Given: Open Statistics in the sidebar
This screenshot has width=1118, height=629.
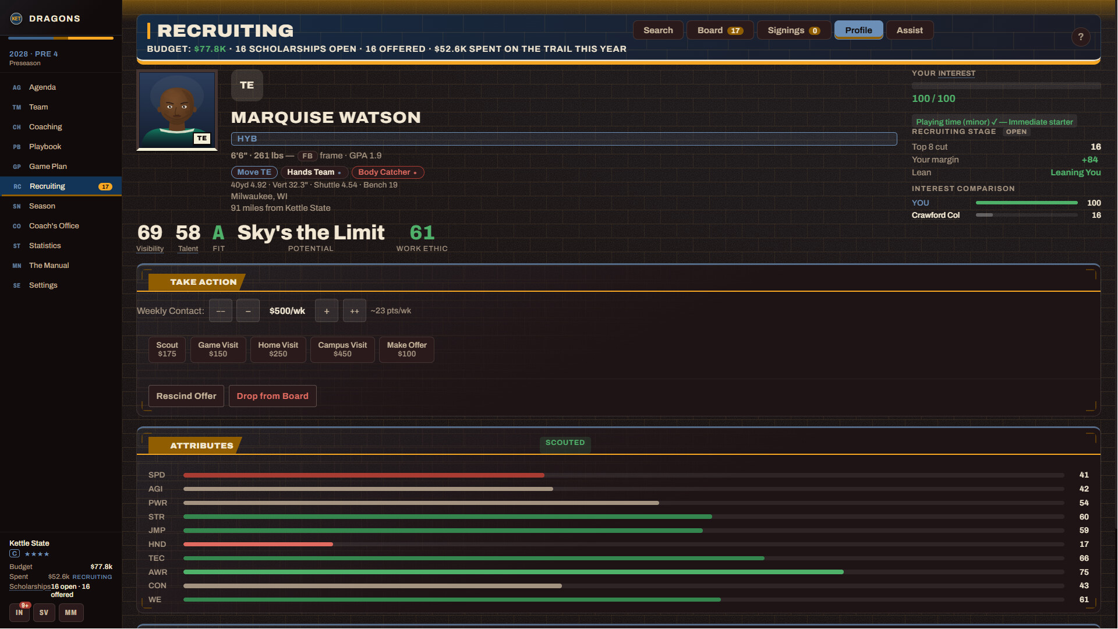Looking at the screenshot, I should (61, 246).
